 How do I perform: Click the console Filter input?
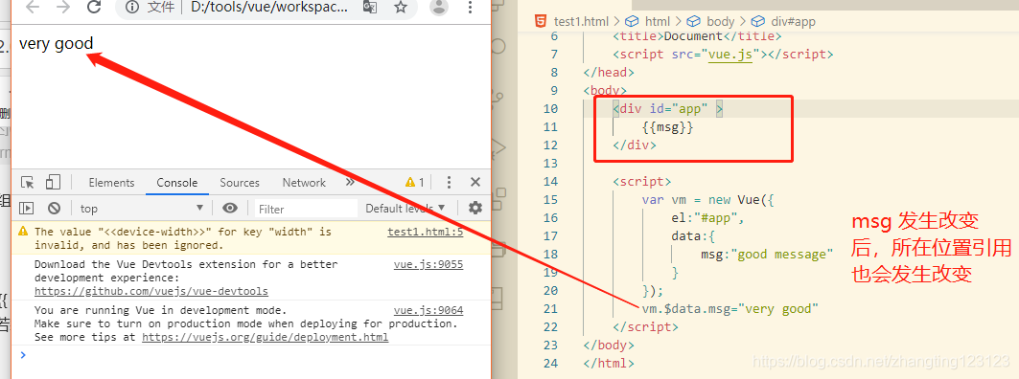coord(306,209)
